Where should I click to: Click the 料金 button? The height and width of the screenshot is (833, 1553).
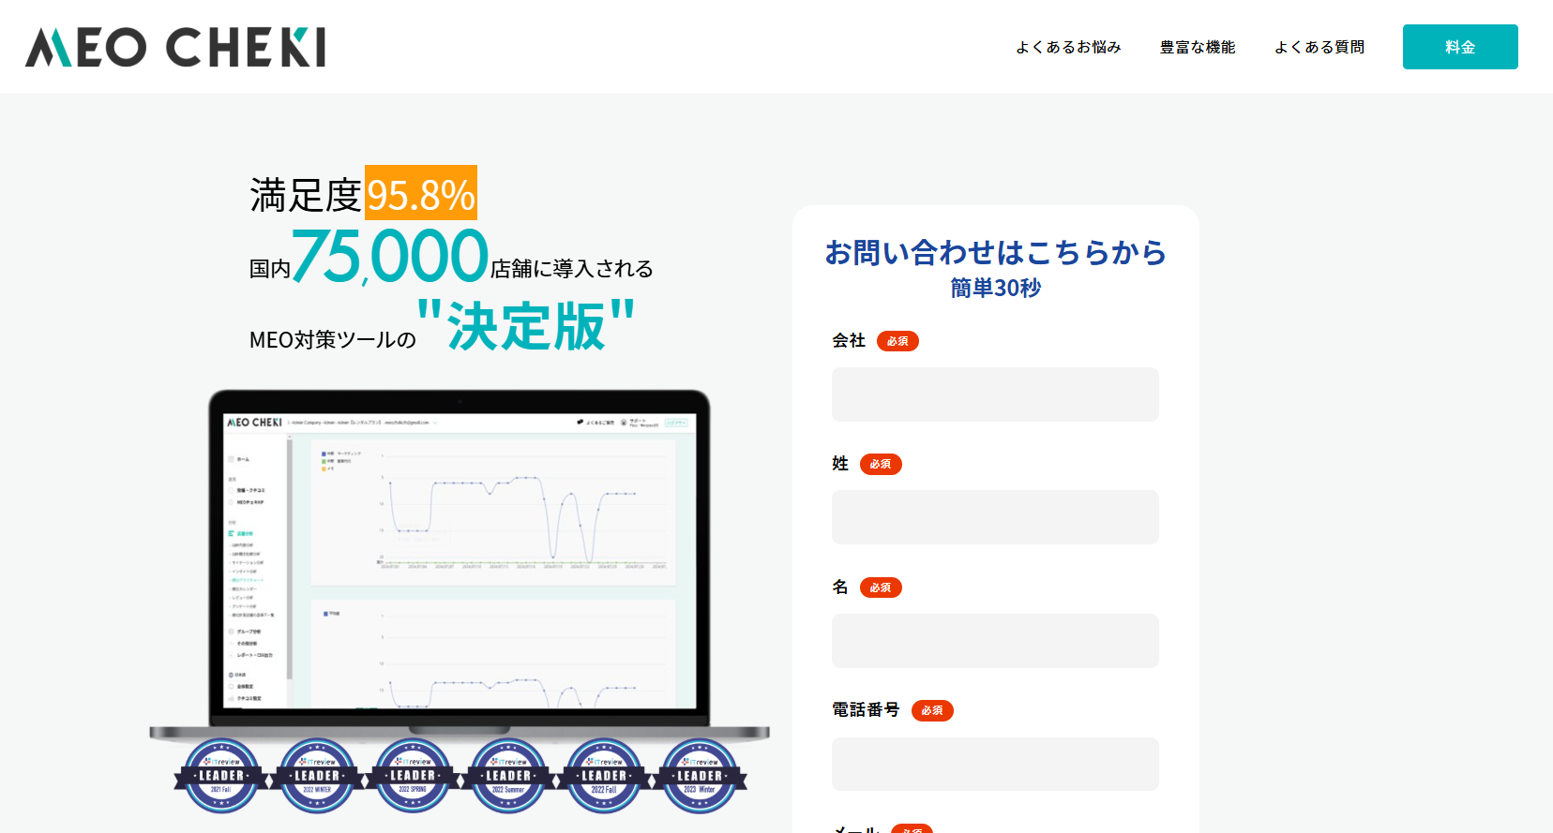tap(1460, 47)
